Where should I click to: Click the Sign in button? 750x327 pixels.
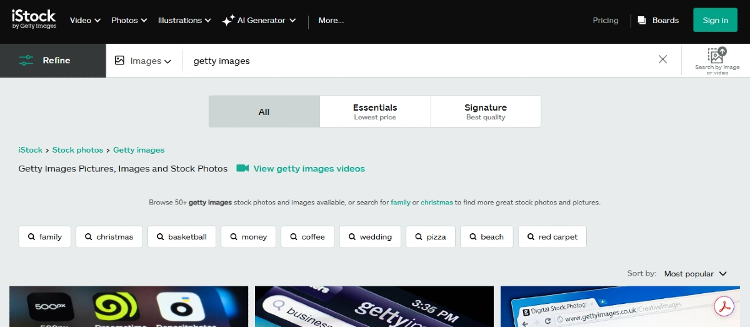[x=715, y=20]
